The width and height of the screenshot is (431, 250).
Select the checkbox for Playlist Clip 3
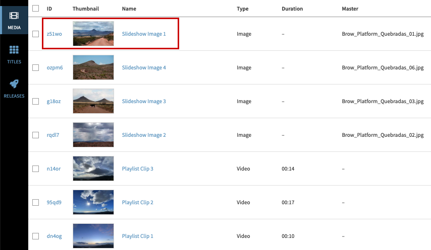point(35,169)
